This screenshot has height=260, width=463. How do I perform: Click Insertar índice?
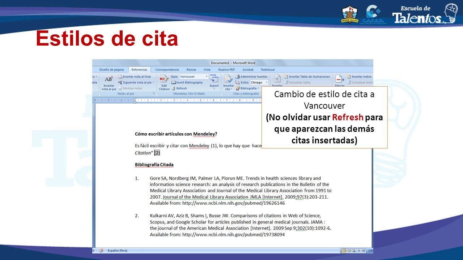359,77
